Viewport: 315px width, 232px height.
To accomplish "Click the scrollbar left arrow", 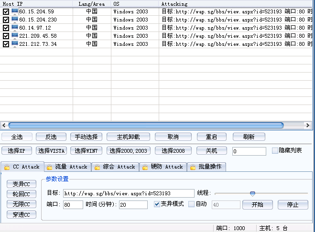I will click(x=4, y=126).
